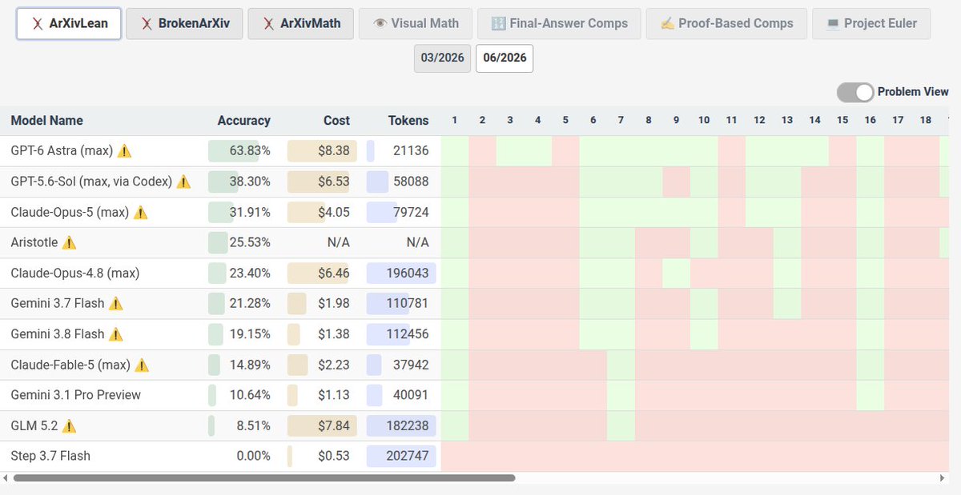Click GPT-6 Astra result cell for problem 2

tap(482, 150)
